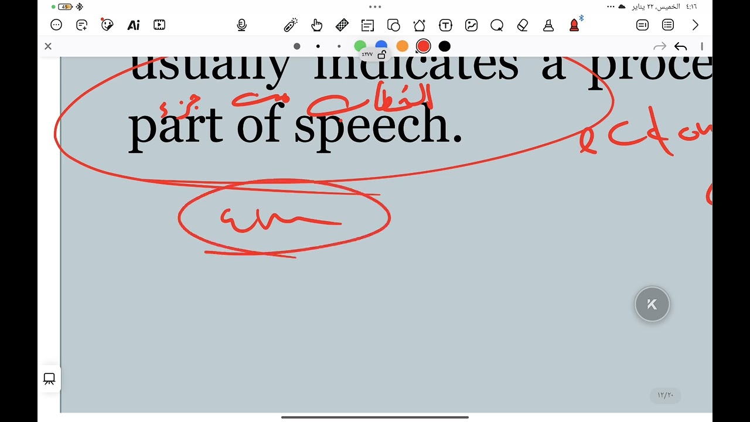Image resolution: width=750 pixels, height=422 pixels.
Task: Redo the last stroke
Action: click(x=660, y=46)
